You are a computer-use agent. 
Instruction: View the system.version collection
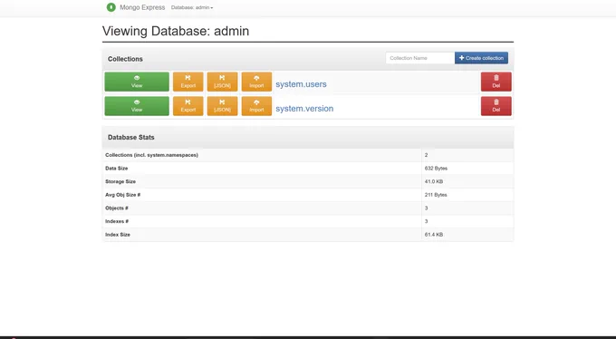(x=137, y=106)
